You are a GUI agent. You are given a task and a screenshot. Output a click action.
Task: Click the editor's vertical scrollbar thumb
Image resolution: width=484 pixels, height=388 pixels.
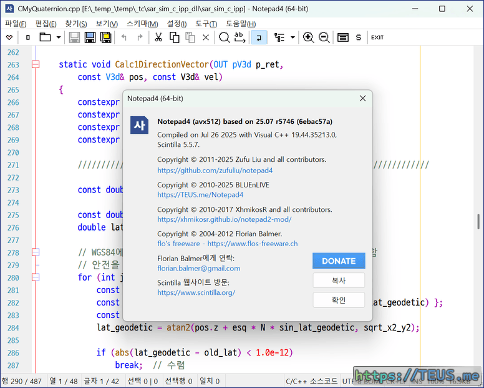tap(479, 221)
